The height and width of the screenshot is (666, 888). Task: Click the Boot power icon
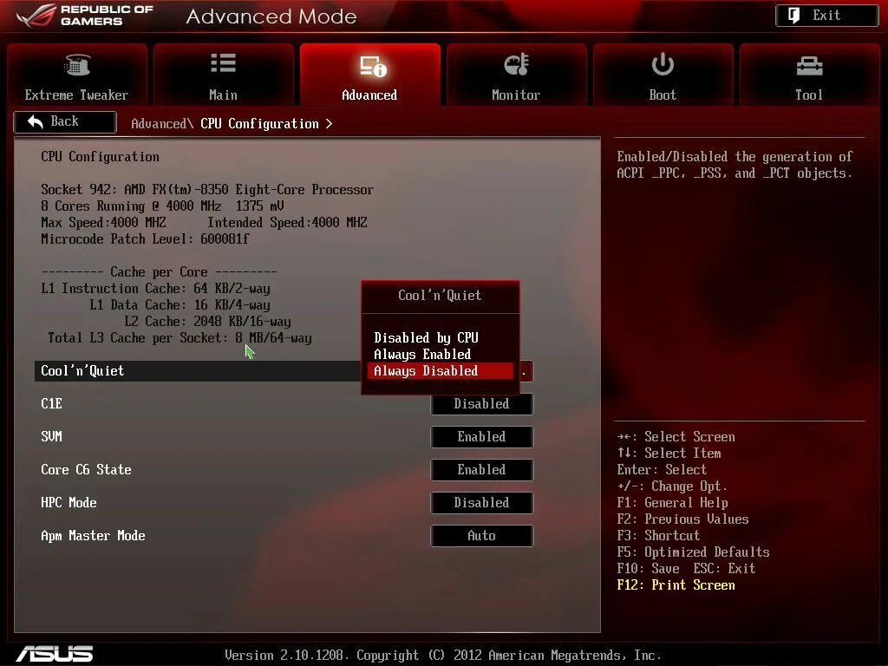pos(662,64)
